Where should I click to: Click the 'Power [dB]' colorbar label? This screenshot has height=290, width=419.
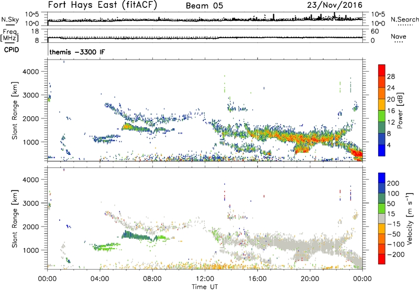[x=400, y=110]
